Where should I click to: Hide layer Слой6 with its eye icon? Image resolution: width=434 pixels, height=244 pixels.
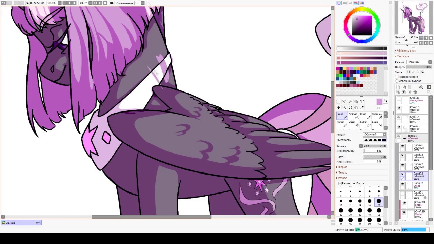tap(399, 127)
